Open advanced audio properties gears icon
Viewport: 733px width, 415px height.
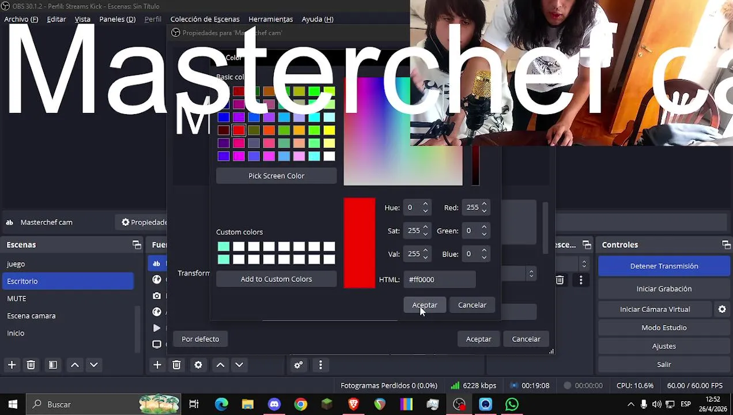click(299, 365)
